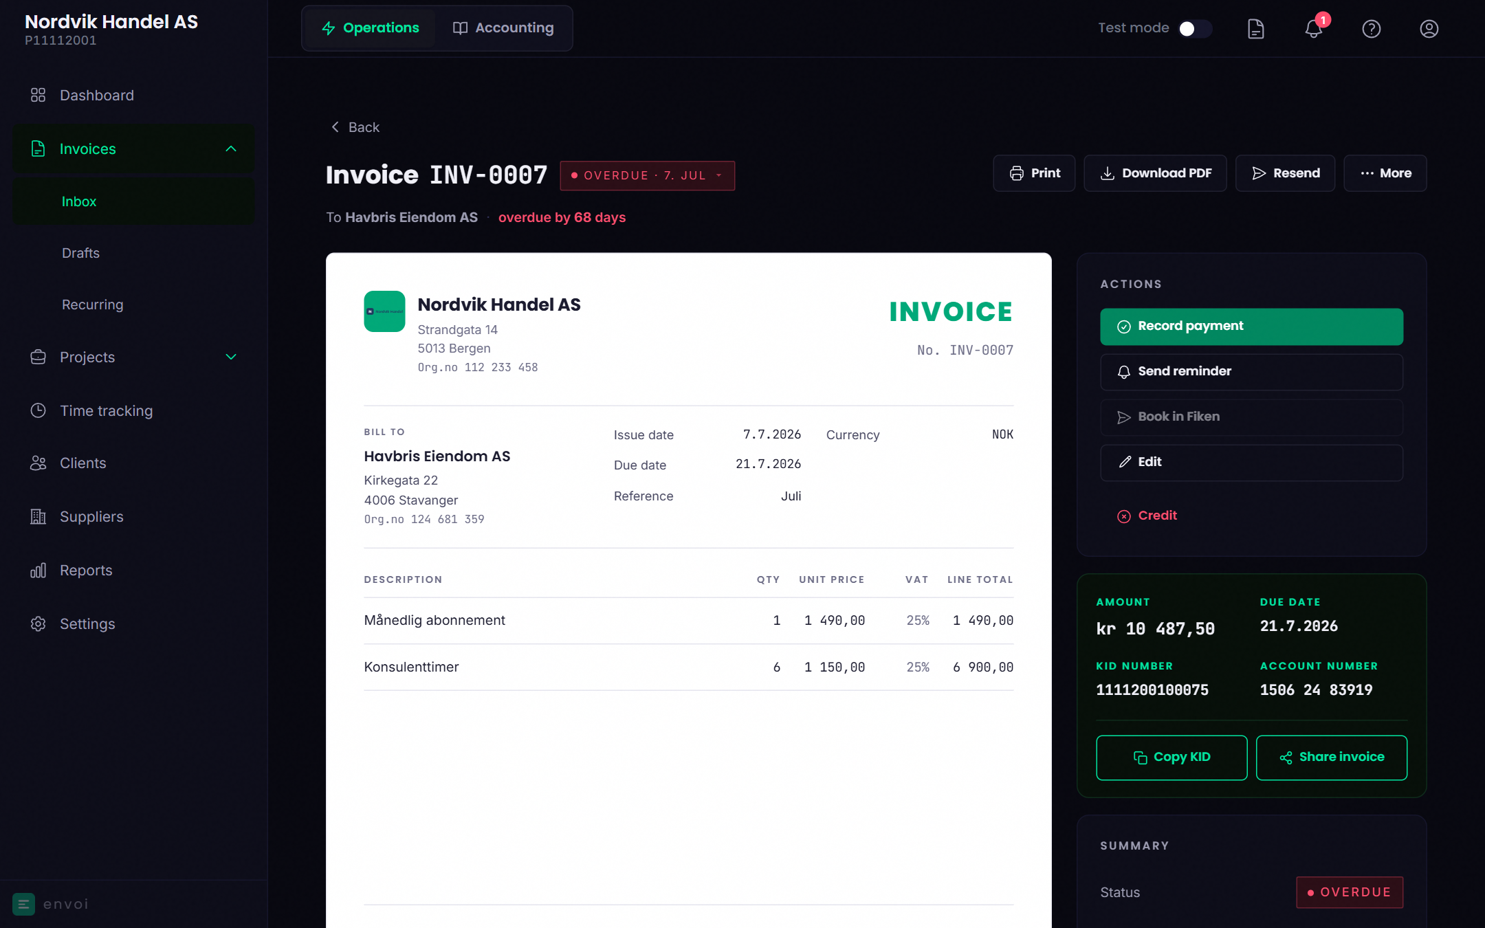Go Back to invoice list
Screen dimensions: 1485x928
355,127
